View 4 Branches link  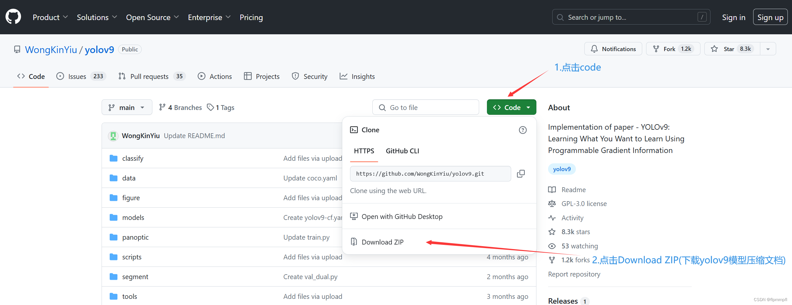(x=180, y=107)
